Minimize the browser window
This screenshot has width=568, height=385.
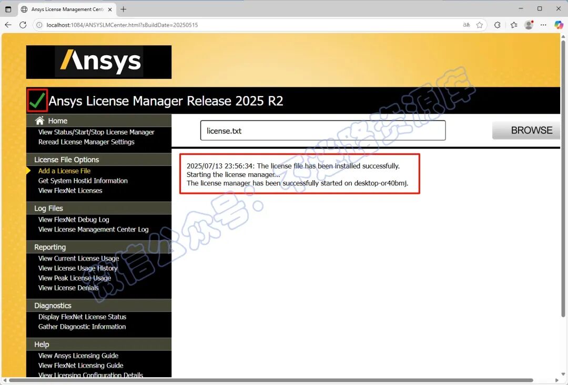[521, 9]
